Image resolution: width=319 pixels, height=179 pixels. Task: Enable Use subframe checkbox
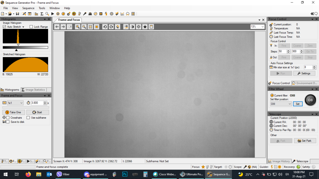28,118
